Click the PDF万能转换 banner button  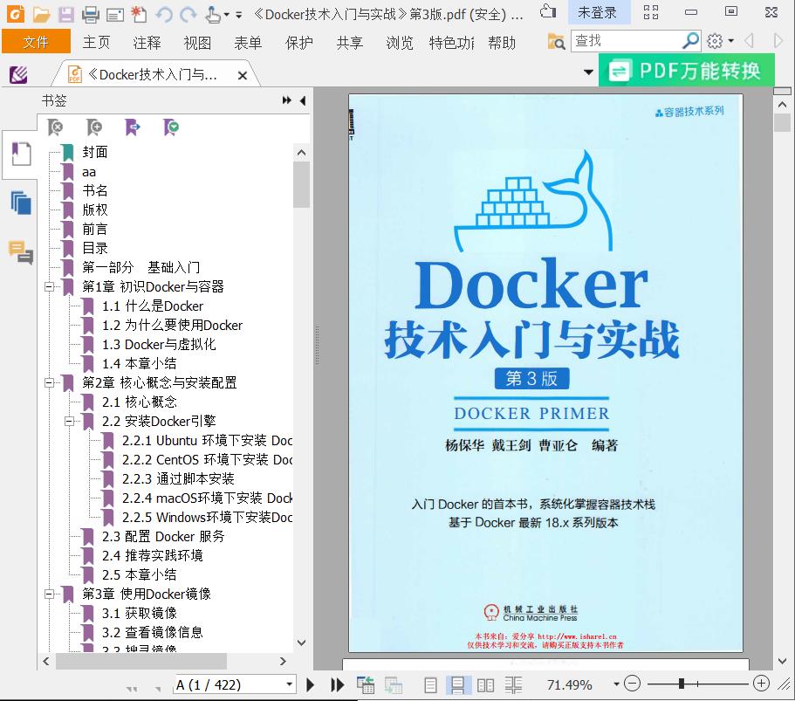[x=687, y=71]
